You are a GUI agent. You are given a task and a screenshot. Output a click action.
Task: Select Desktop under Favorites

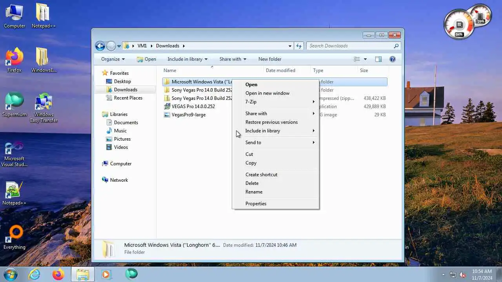click(x=122, y=81)
